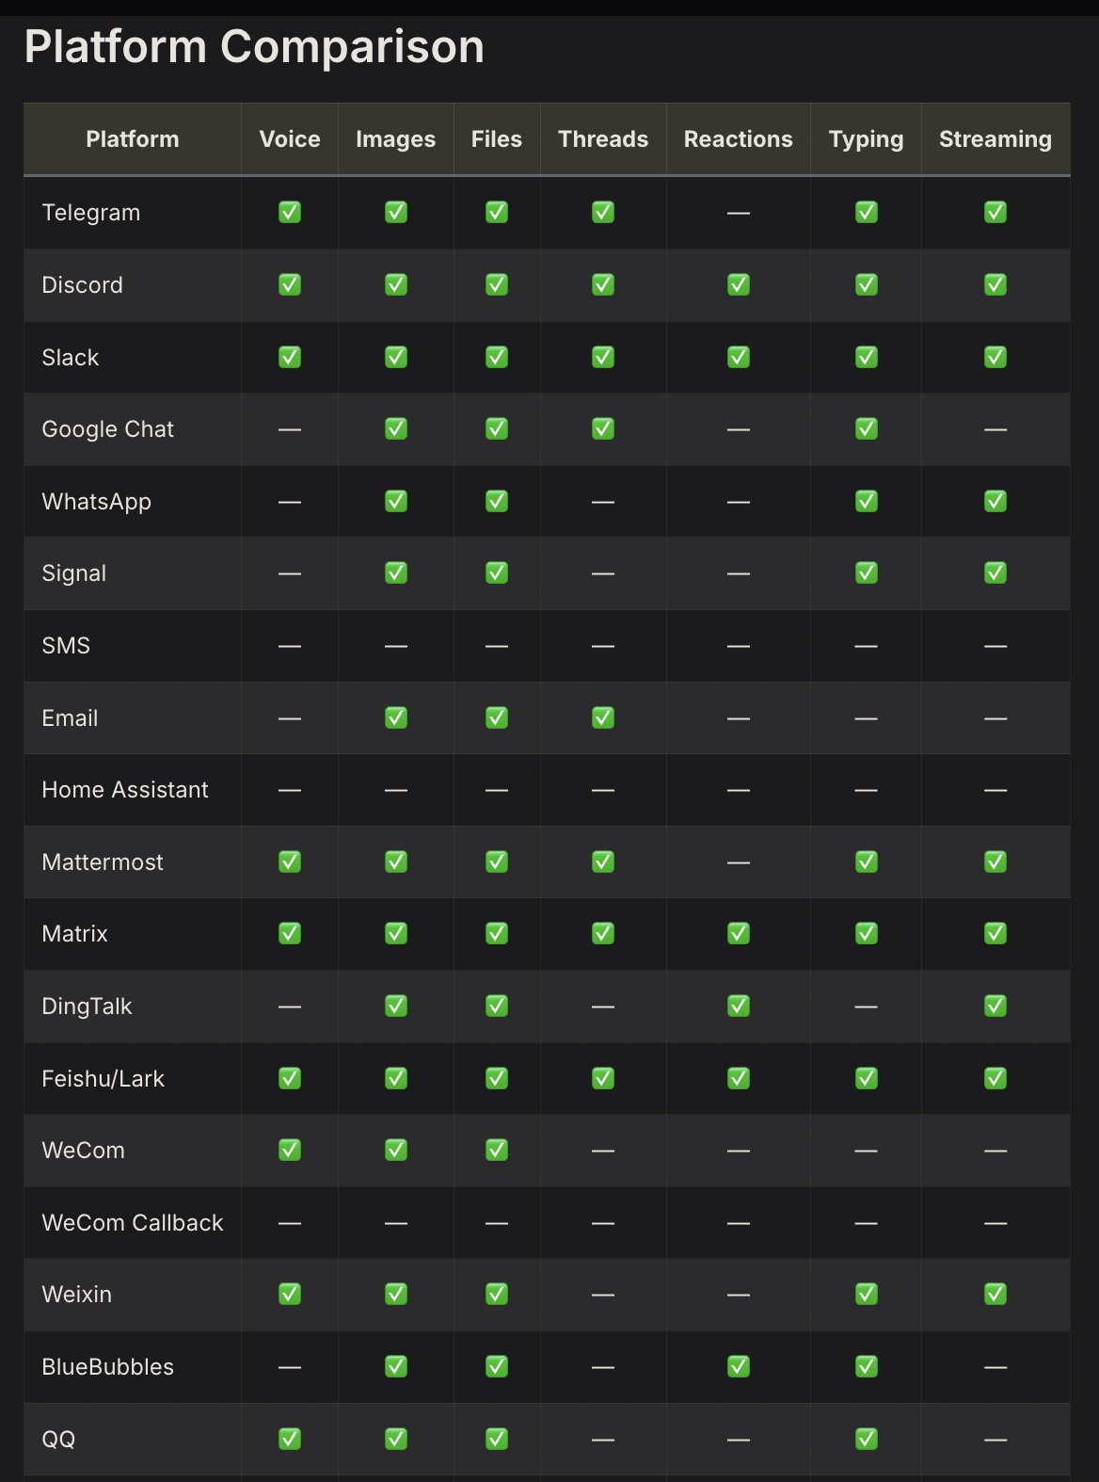Select the Feishu/Lark platform name
The width and height of the screenshot is (1099, 1482).
pyautogui.click(x=104, y=1078)
